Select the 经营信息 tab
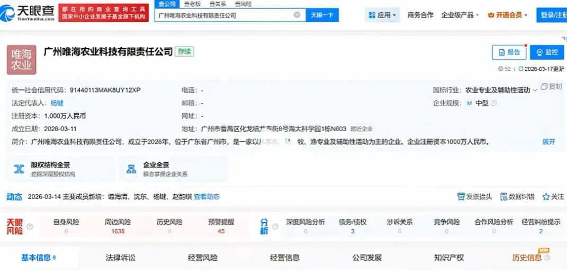This screenshot has width=567, height=272. click(285, 258)
